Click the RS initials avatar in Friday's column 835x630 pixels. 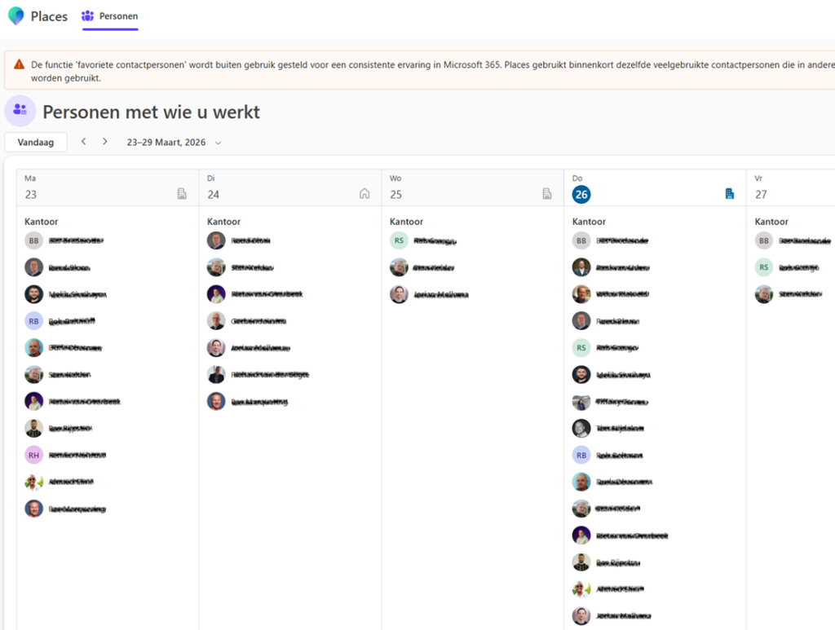(x=764, y=267)
